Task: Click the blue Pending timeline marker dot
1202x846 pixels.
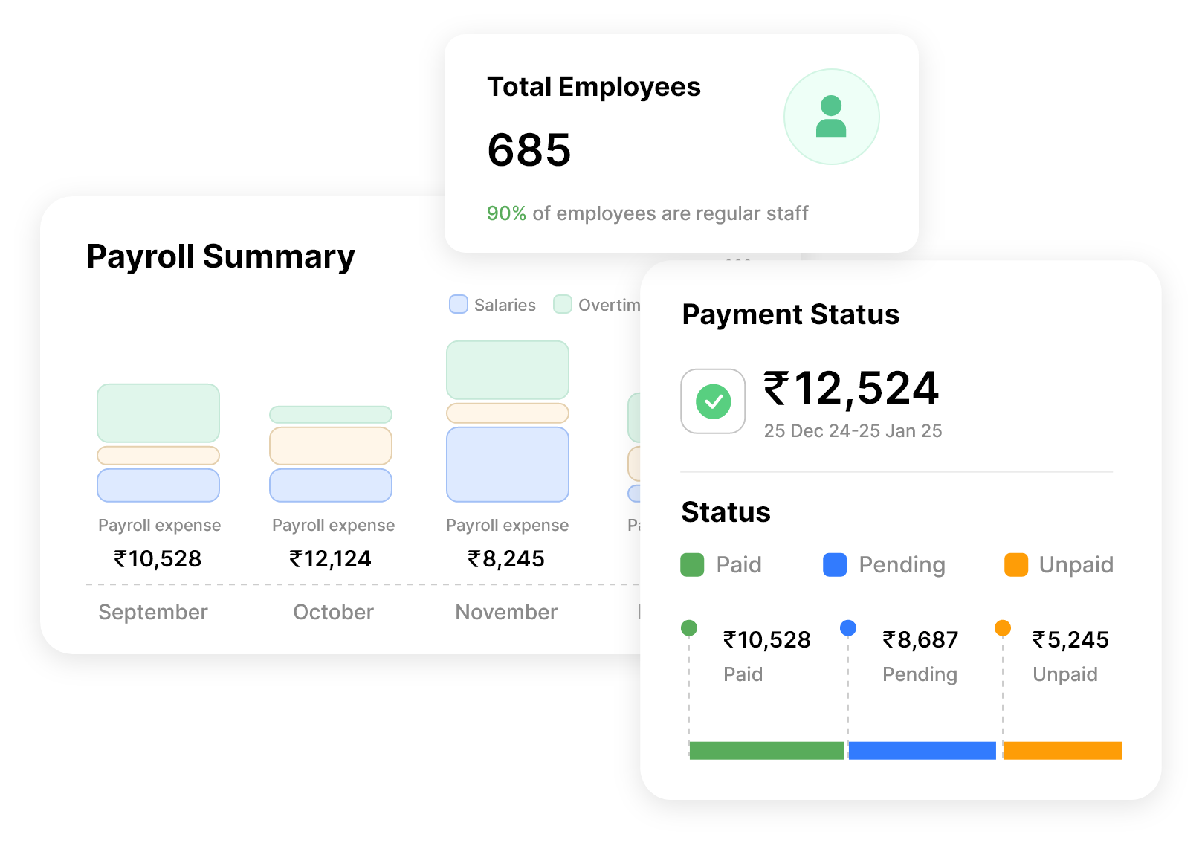Action: click(848, 628)
